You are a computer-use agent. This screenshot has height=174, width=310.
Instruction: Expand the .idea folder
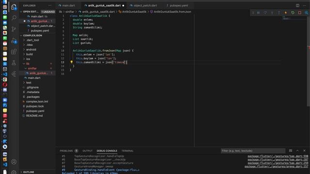(x=29, y=45)
